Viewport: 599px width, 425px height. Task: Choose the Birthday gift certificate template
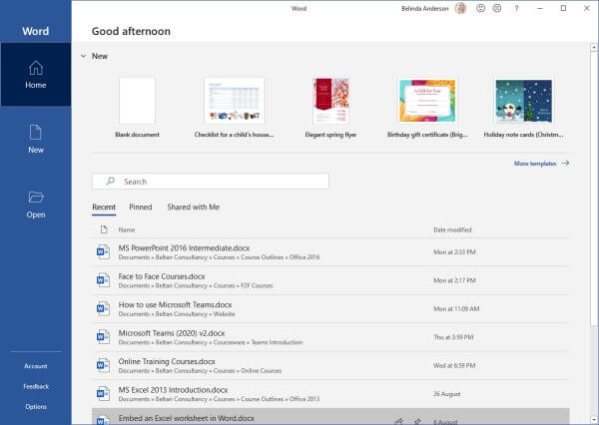(x=427, y=108)
